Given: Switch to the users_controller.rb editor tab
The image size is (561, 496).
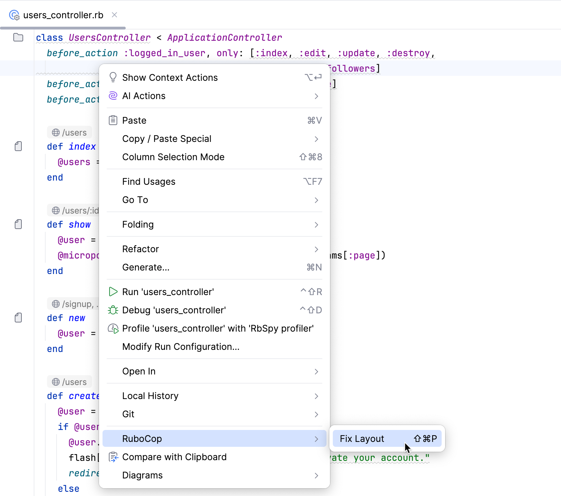Looking at the screenshot, I should click(63, 15).
